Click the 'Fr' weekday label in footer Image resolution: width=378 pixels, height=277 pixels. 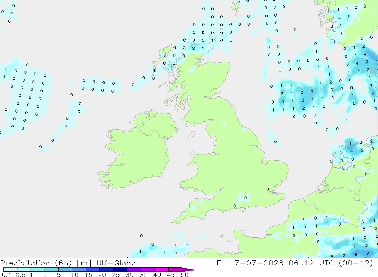tap(221, 263)
